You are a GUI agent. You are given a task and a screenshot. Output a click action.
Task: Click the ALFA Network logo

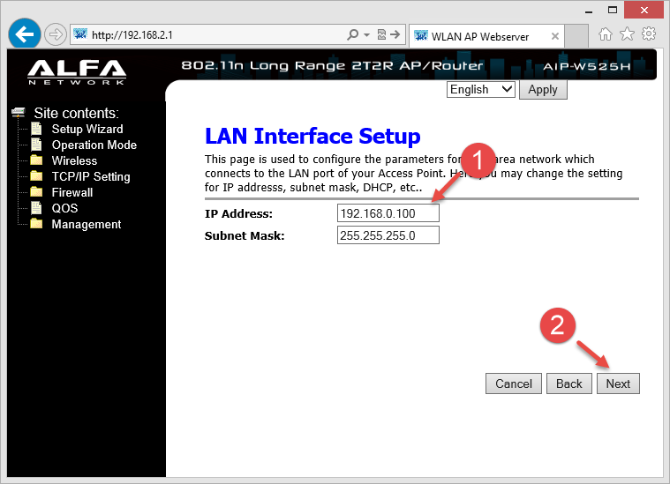tap(77, 71)
